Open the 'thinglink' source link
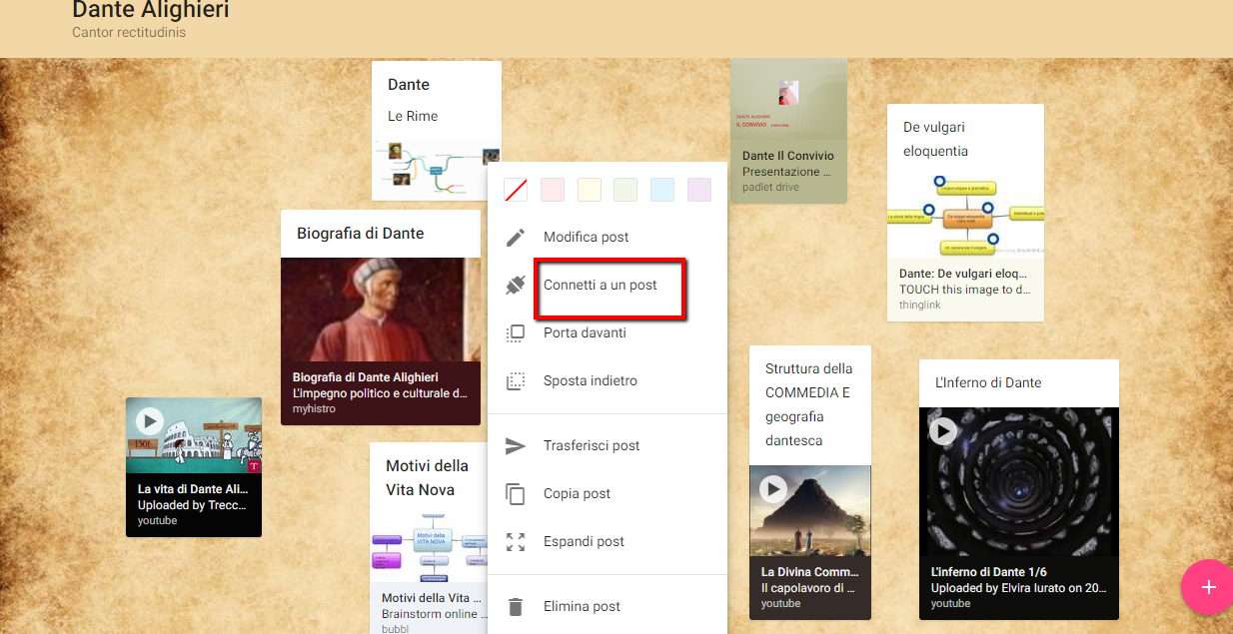 (919, 305)
